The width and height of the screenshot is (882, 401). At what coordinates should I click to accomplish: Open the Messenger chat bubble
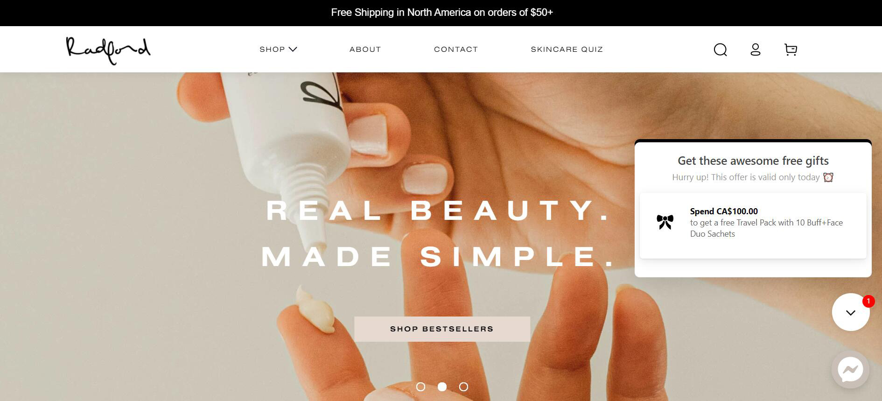click(850, 370)
